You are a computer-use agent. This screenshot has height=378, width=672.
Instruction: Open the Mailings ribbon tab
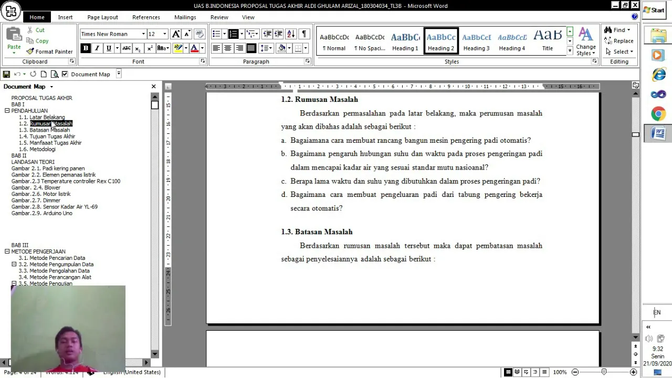coord(185,17)
